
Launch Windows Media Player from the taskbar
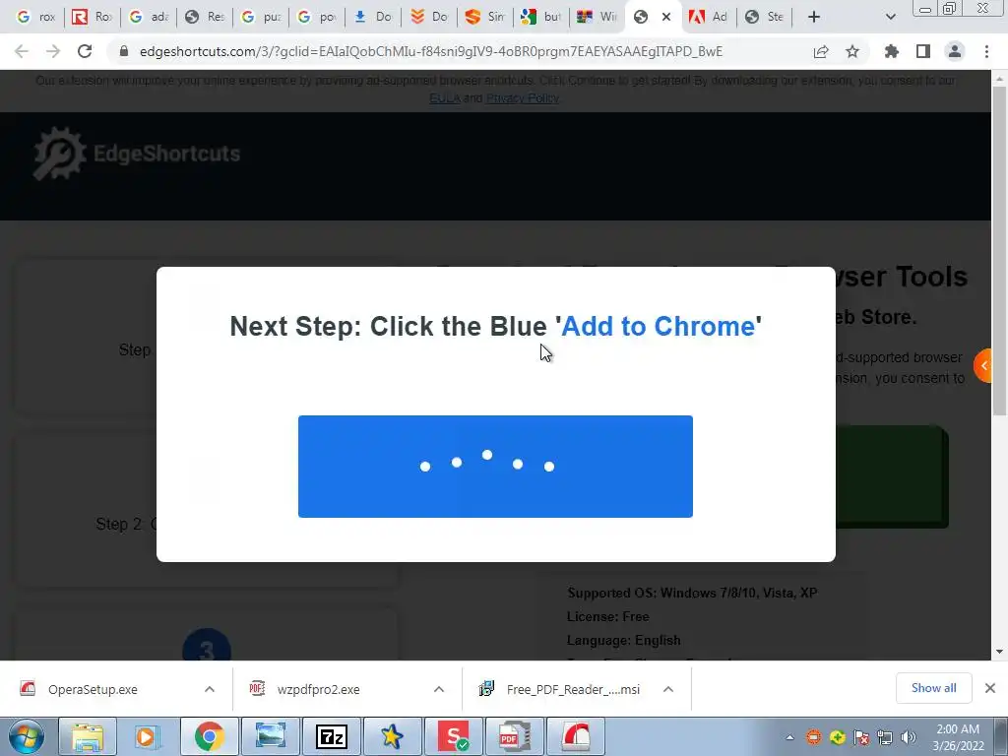coord(148,736)
